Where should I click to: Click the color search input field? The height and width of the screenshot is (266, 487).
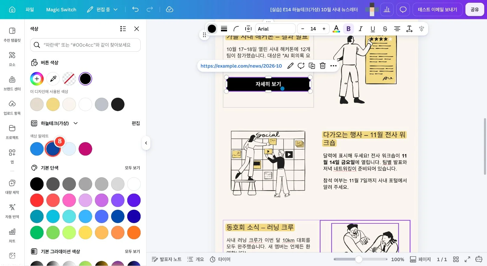[x=85, y=45]
